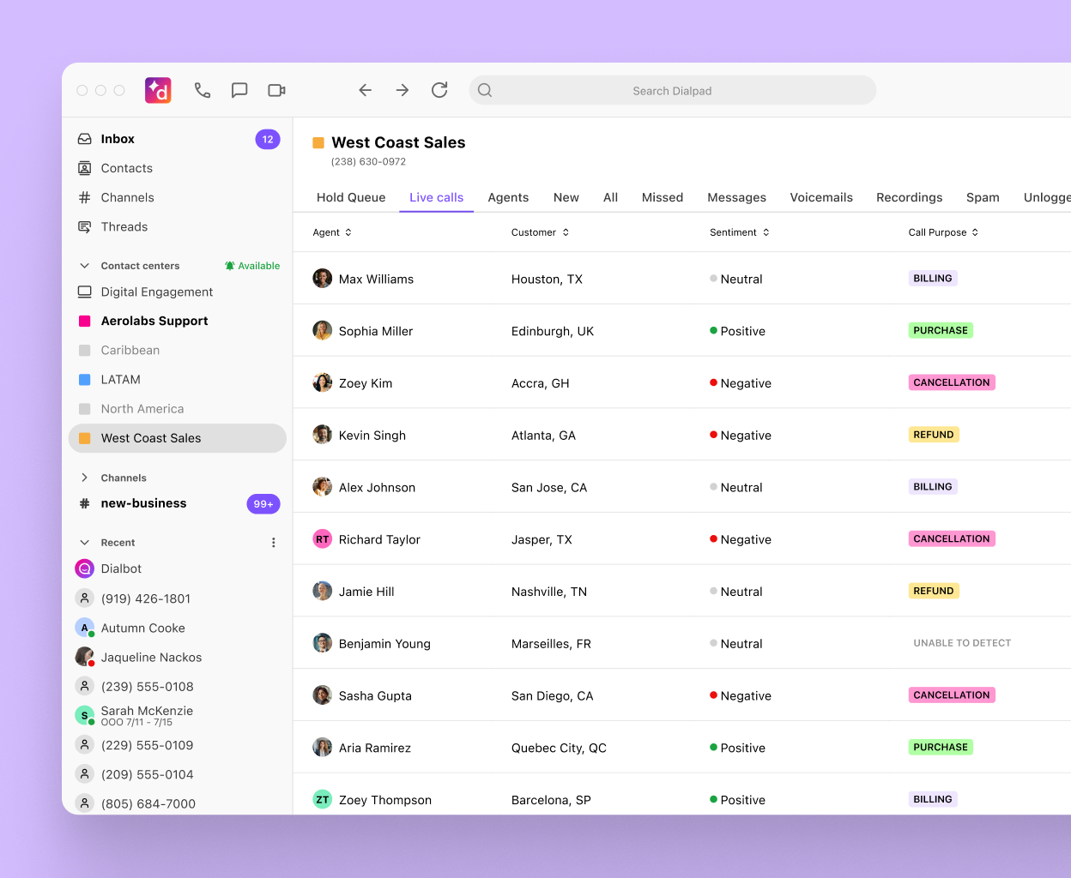Switch to the Recordings tab
This screenshot has height=878, width=1071.
909,197
